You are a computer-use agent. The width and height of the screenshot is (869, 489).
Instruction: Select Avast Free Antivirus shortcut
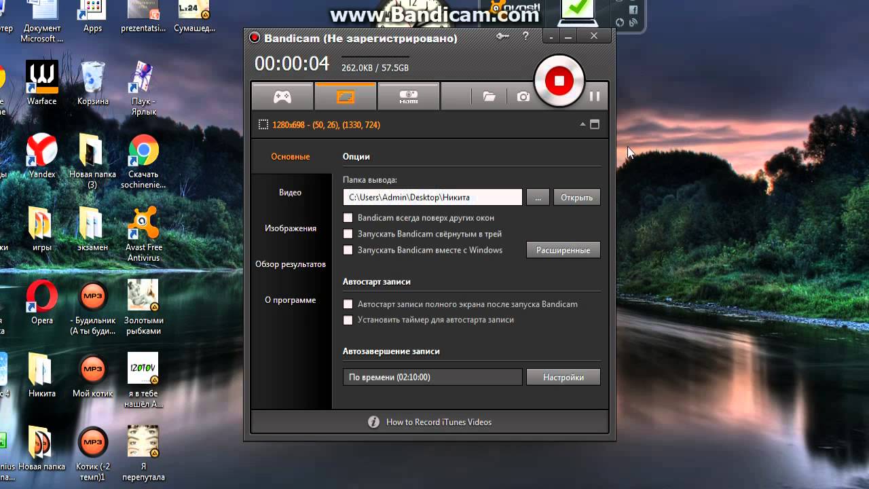tap(144, 234)
